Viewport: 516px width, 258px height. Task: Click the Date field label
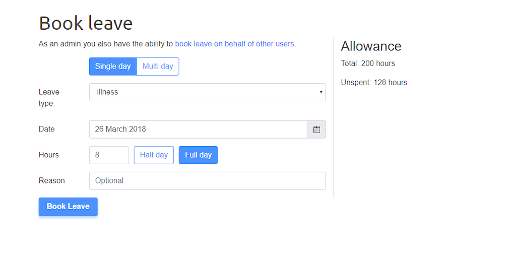[47, 130]
